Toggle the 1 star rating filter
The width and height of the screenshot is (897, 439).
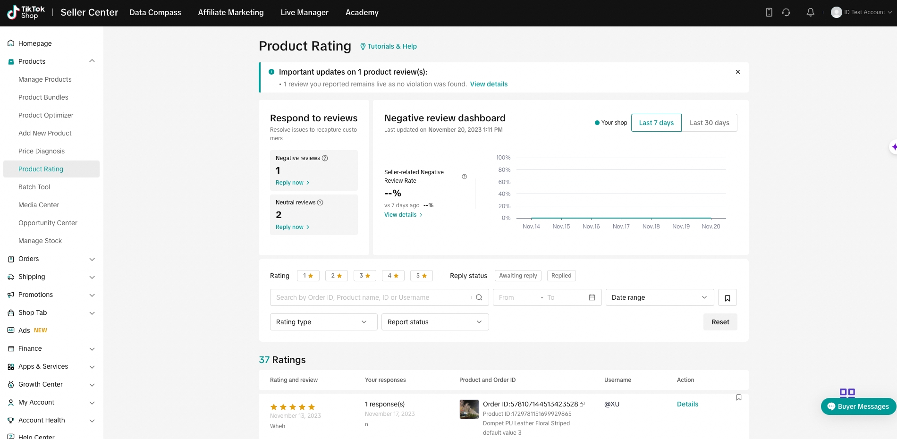click(308, 276)
